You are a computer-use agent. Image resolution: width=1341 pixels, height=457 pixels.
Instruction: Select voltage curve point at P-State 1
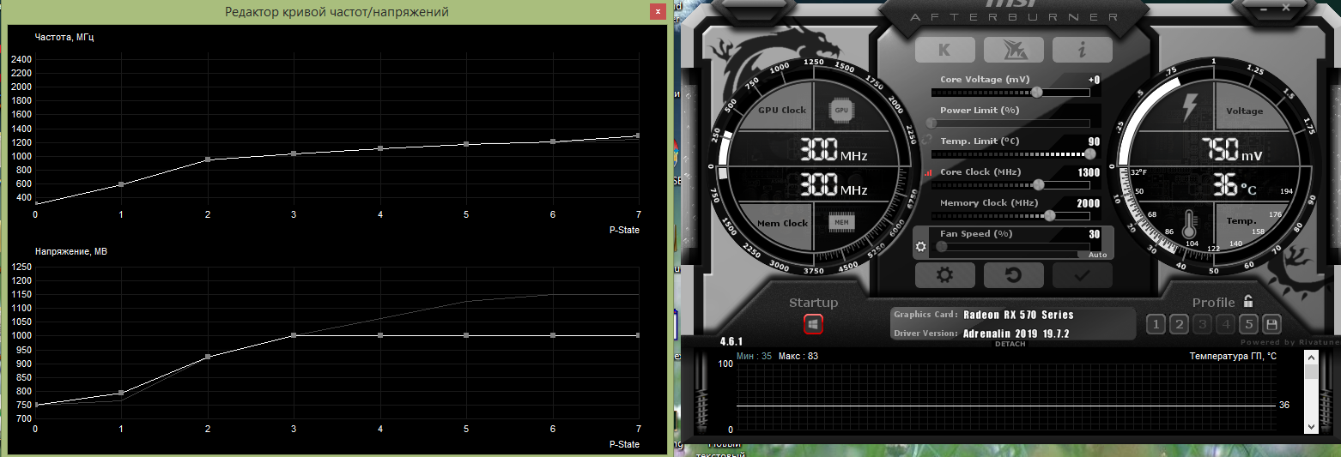[x=121, y=393]
